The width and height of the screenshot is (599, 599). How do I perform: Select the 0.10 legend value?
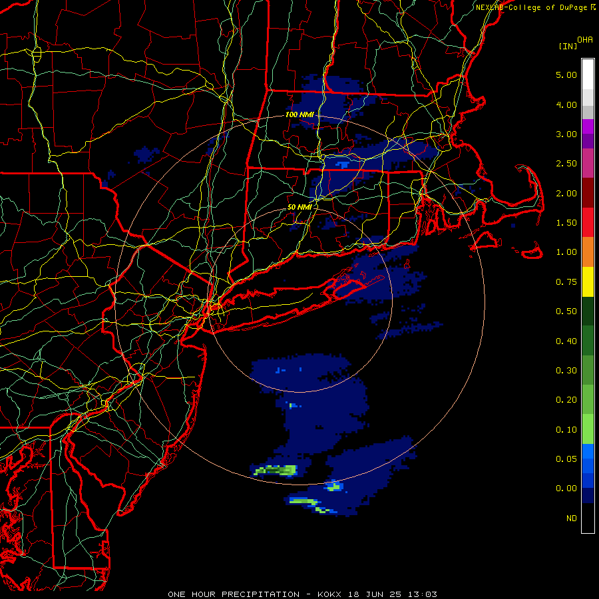tap(566, 430)
